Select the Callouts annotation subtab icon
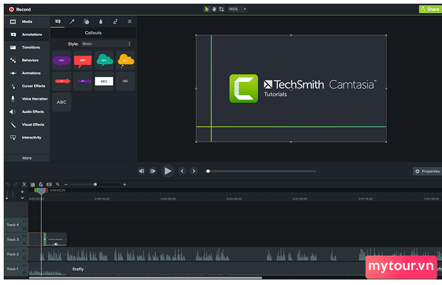The image size is (442, 285). pos(57,21)
